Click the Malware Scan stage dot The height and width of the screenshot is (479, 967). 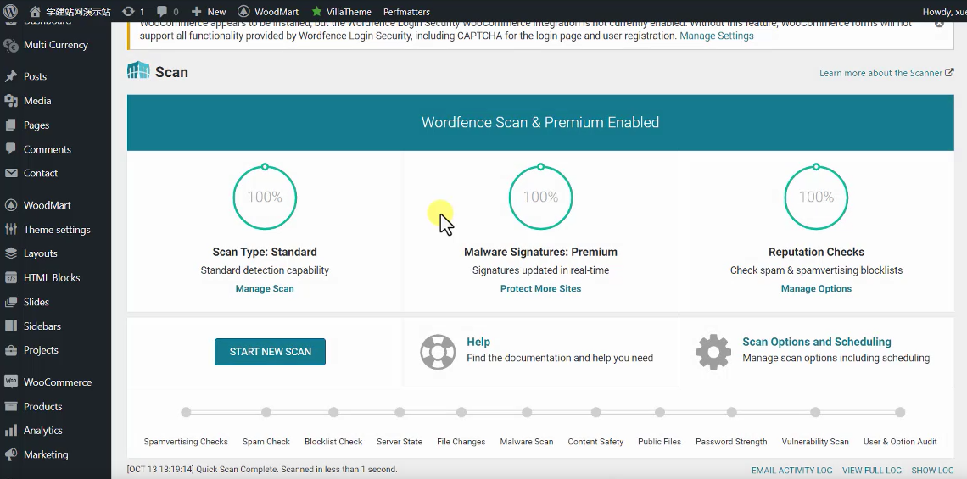pos(527,412)
